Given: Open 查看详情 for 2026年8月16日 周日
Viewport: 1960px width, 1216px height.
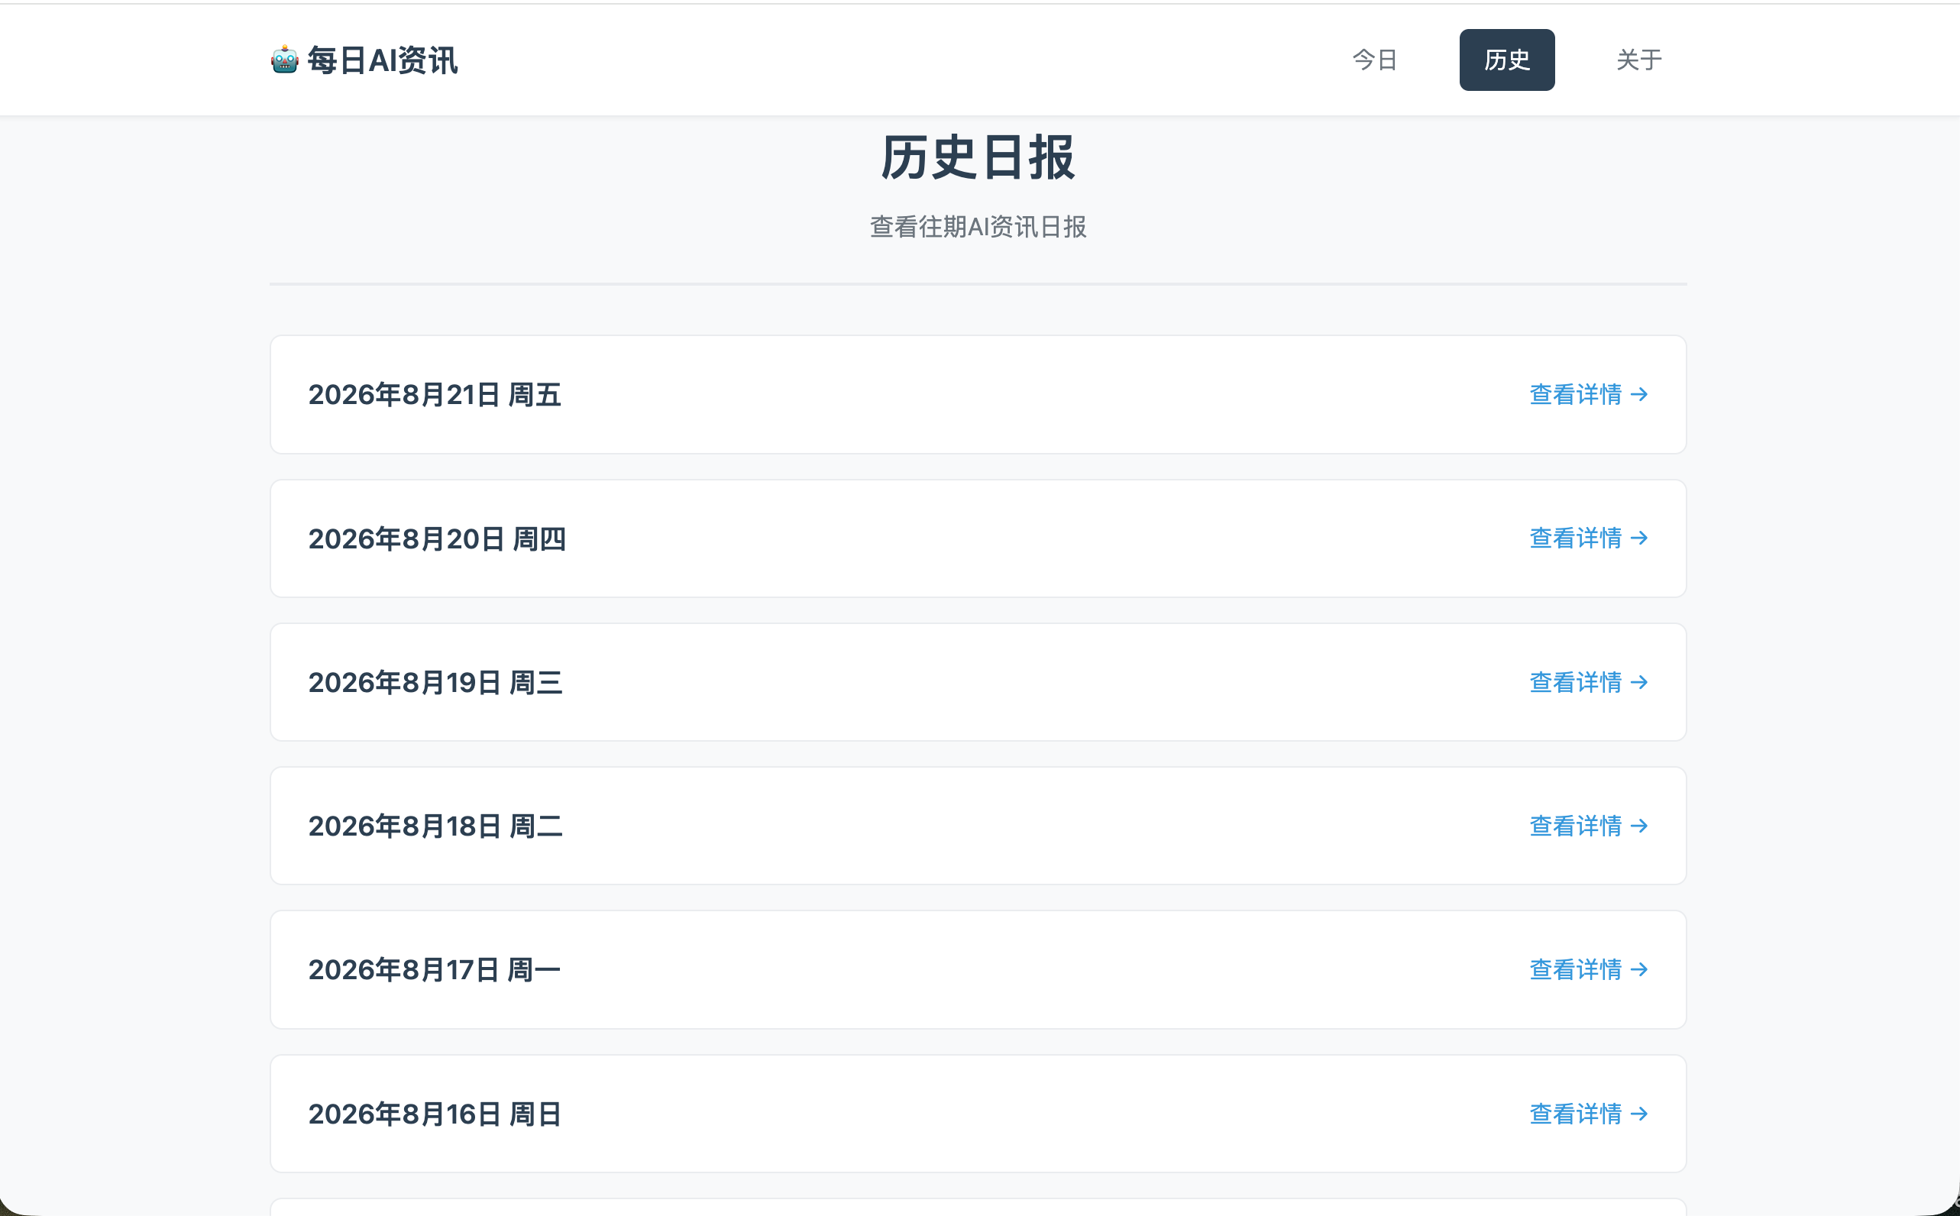Looking at the screenshot, I should click(x=1589, y=1114).
